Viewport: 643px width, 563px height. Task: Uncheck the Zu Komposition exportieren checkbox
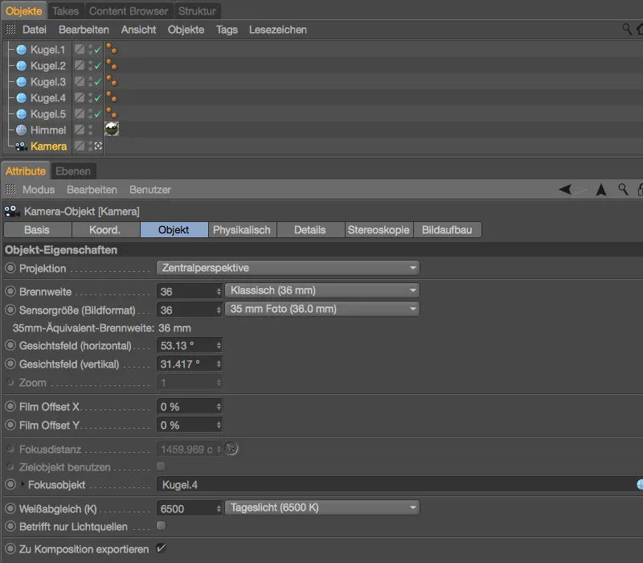pyautogui.click(x=162, y=549)
